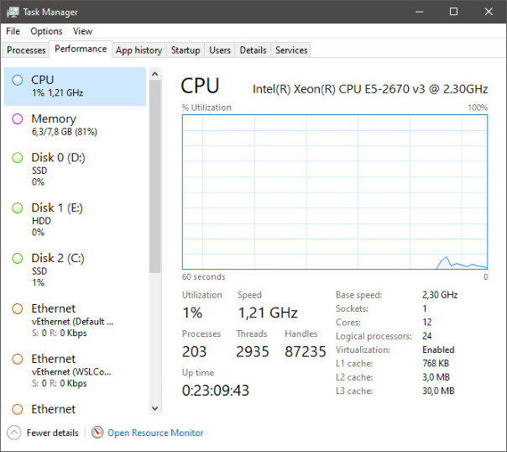Image resolution: width=507 pixels, height=452 pixels.
Task: Open the Options menu
Action: click(x=46, y=31)
